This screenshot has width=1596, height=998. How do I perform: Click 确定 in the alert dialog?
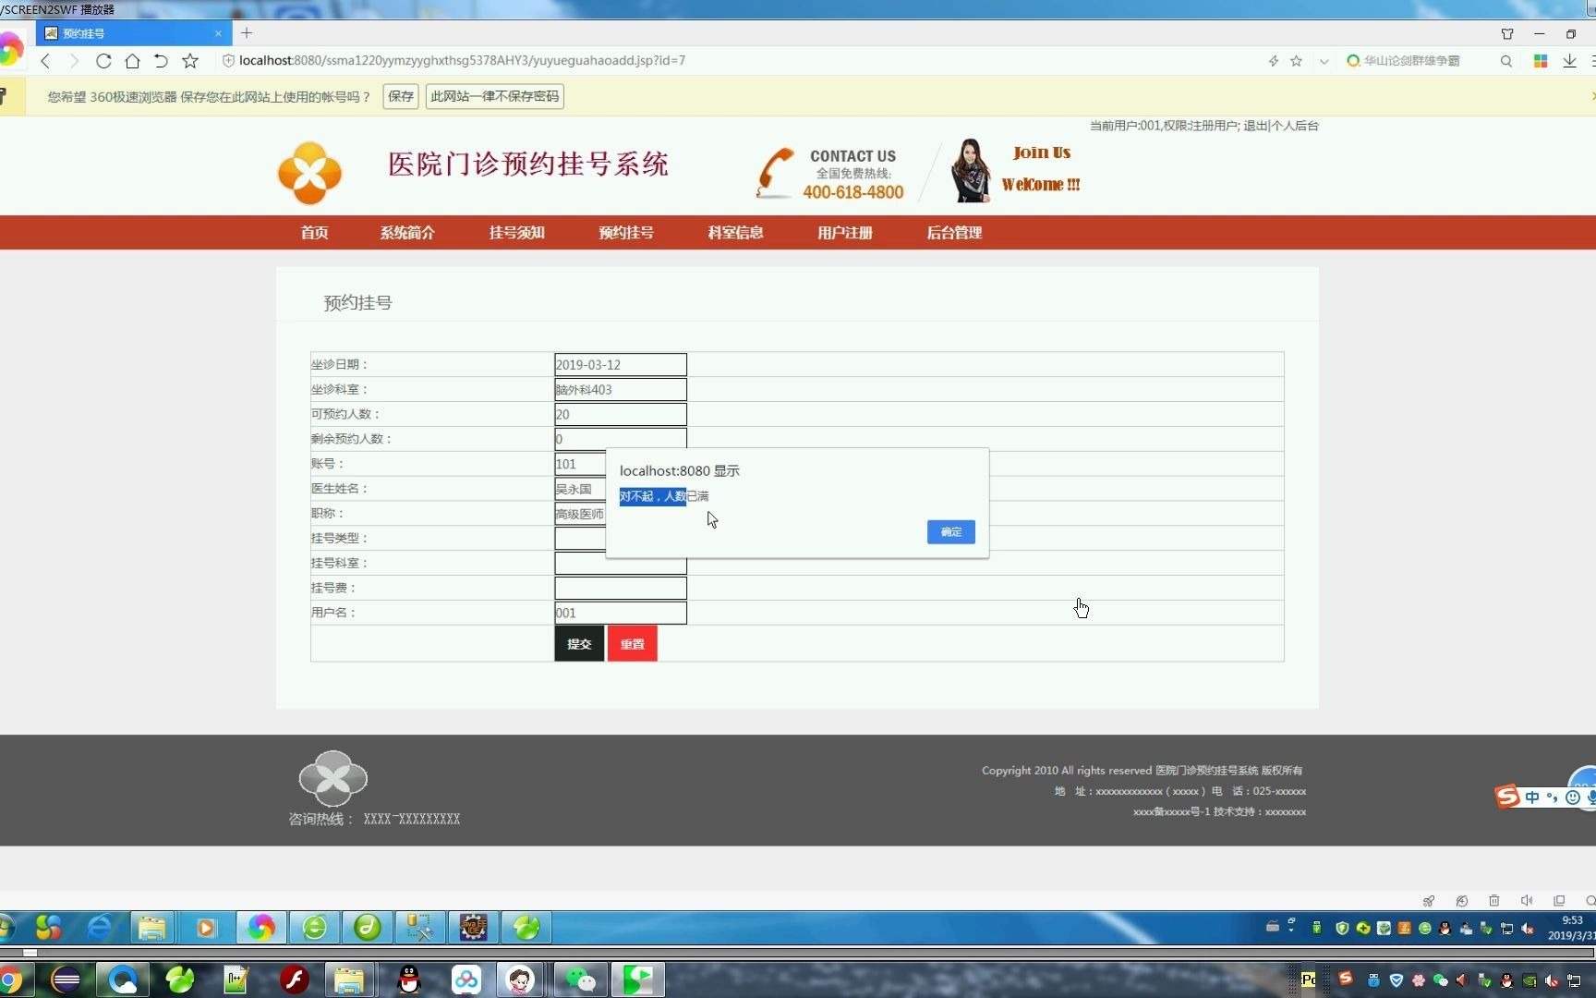pos(949,531)
